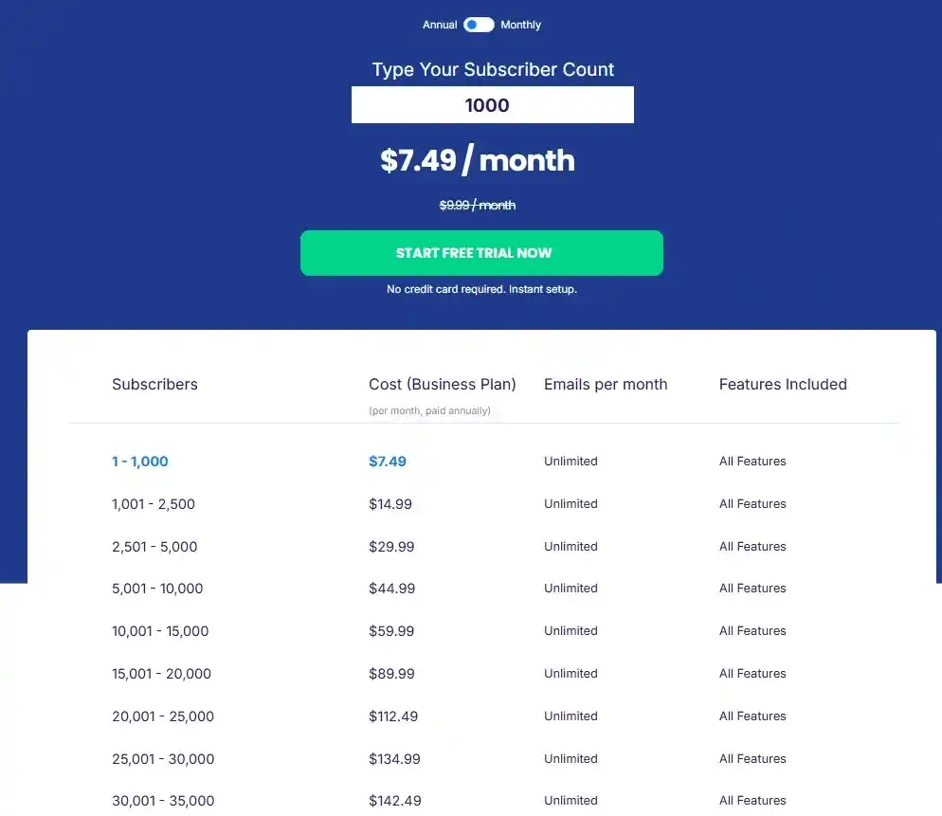
Task: Click the Annual label next to the toggle
Action: click(438, 25)
